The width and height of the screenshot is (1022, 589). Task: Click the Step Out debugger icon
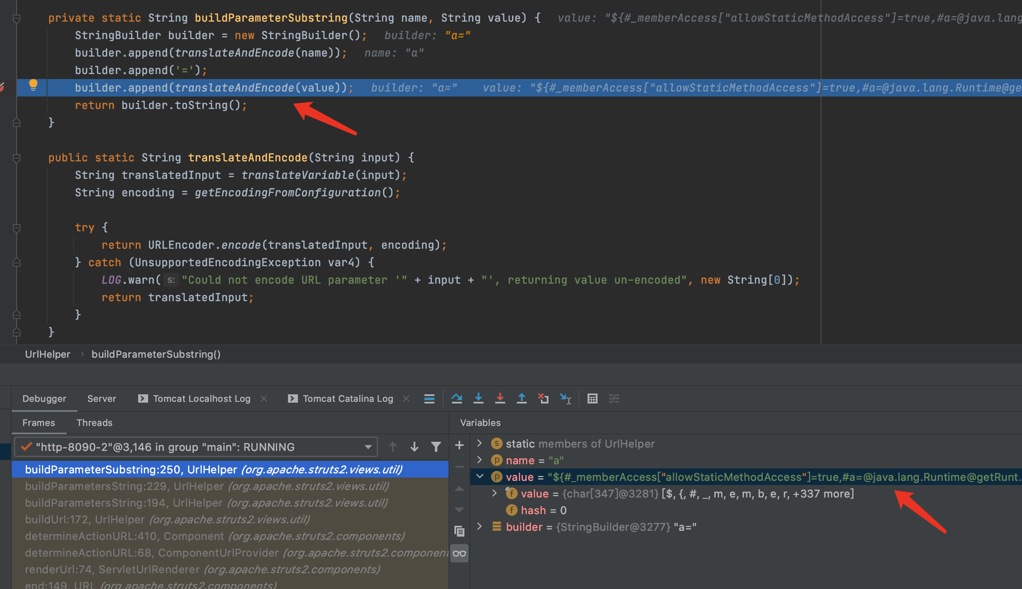coord(522,398)
